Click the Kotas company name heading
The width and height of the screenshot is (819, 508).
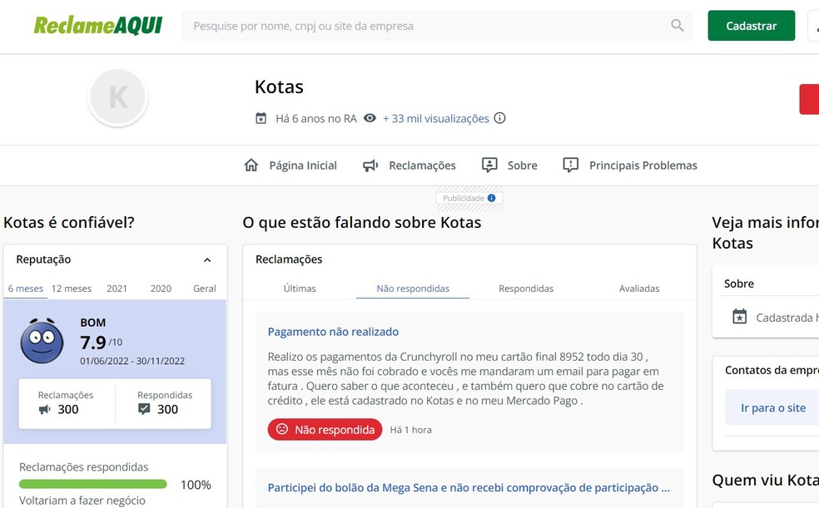pos(279,86)
